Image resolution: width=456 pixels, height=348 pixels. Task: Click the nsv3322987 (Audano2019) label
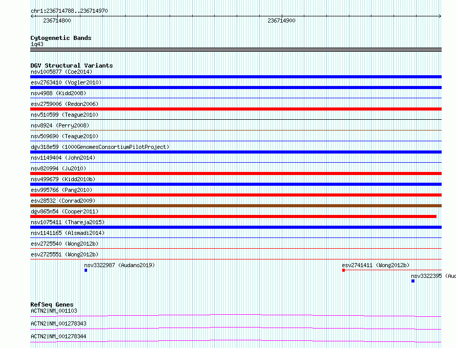119,265
